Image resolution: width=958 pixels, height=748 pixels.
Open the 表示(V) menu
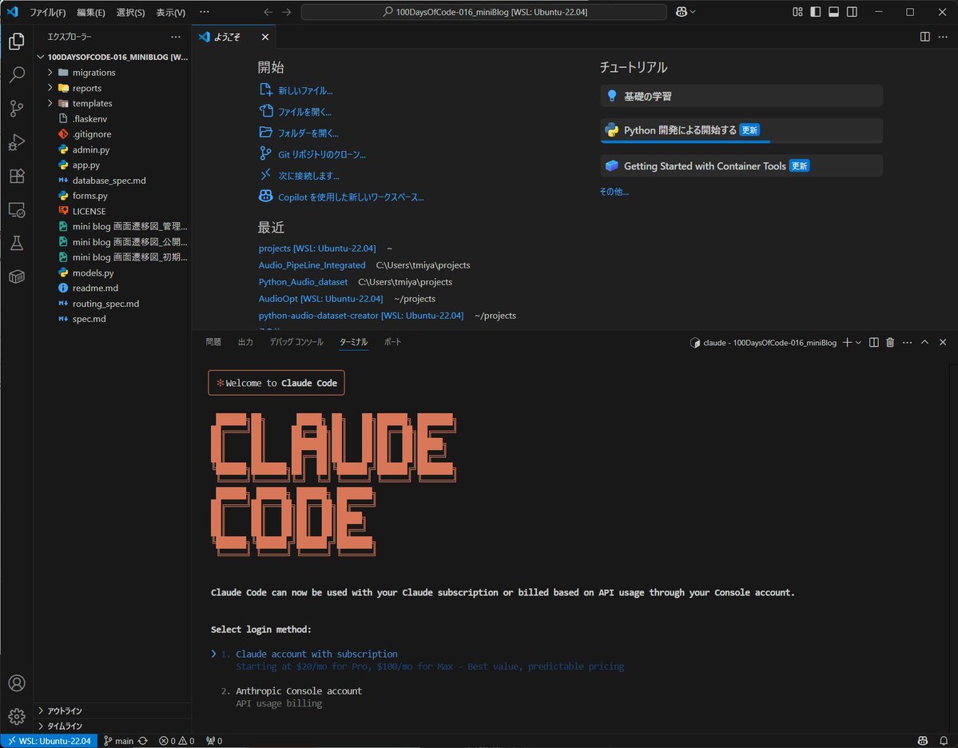170,12
